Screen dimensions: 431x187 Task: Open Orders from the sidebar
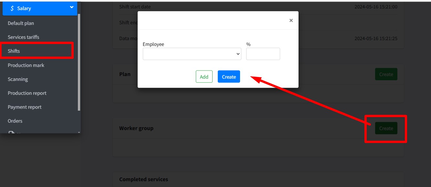point(15,121)
